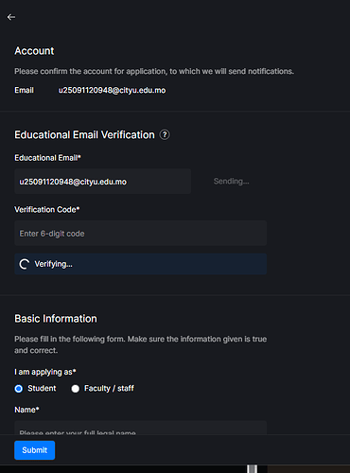Screen dimensions: 350x473
Task: Focus the Educational Email input field
Action: 102,182
